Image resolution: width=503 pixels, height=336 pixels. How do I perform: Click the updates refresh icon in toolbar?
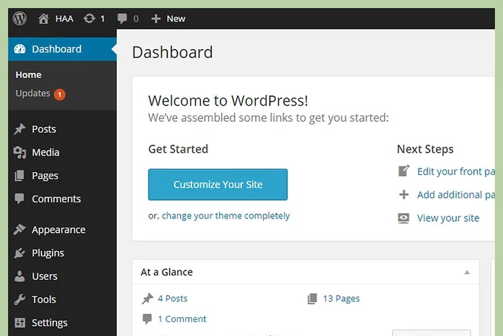[x=89, y=19]
